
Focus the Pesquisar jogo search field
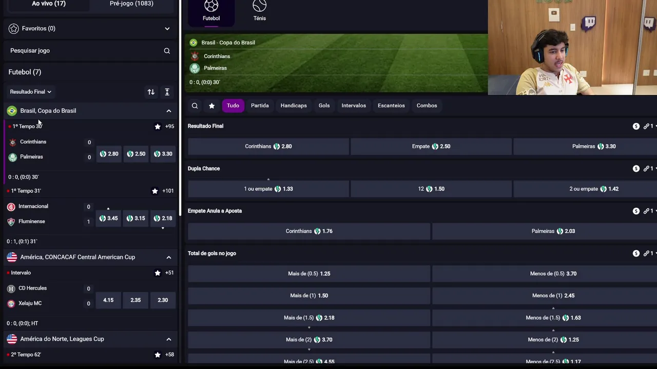click(x=85, y=51)
